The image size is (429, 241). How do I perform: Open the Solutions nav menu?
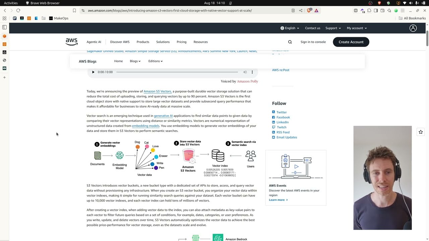tap(163, 42)
